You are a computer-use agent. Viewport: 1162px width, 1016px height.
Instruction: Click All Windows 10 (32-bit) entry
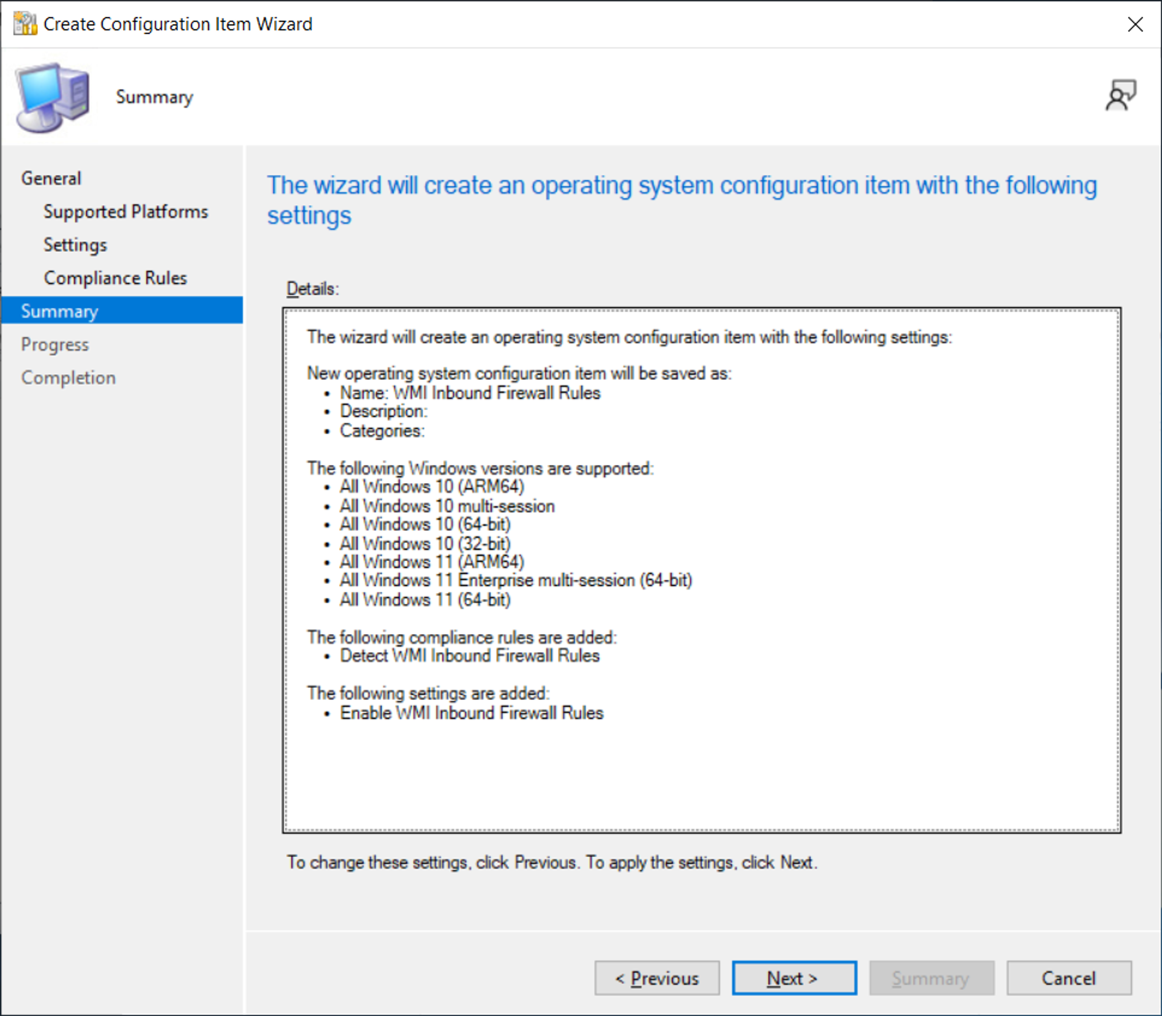[x=425, y=543]
